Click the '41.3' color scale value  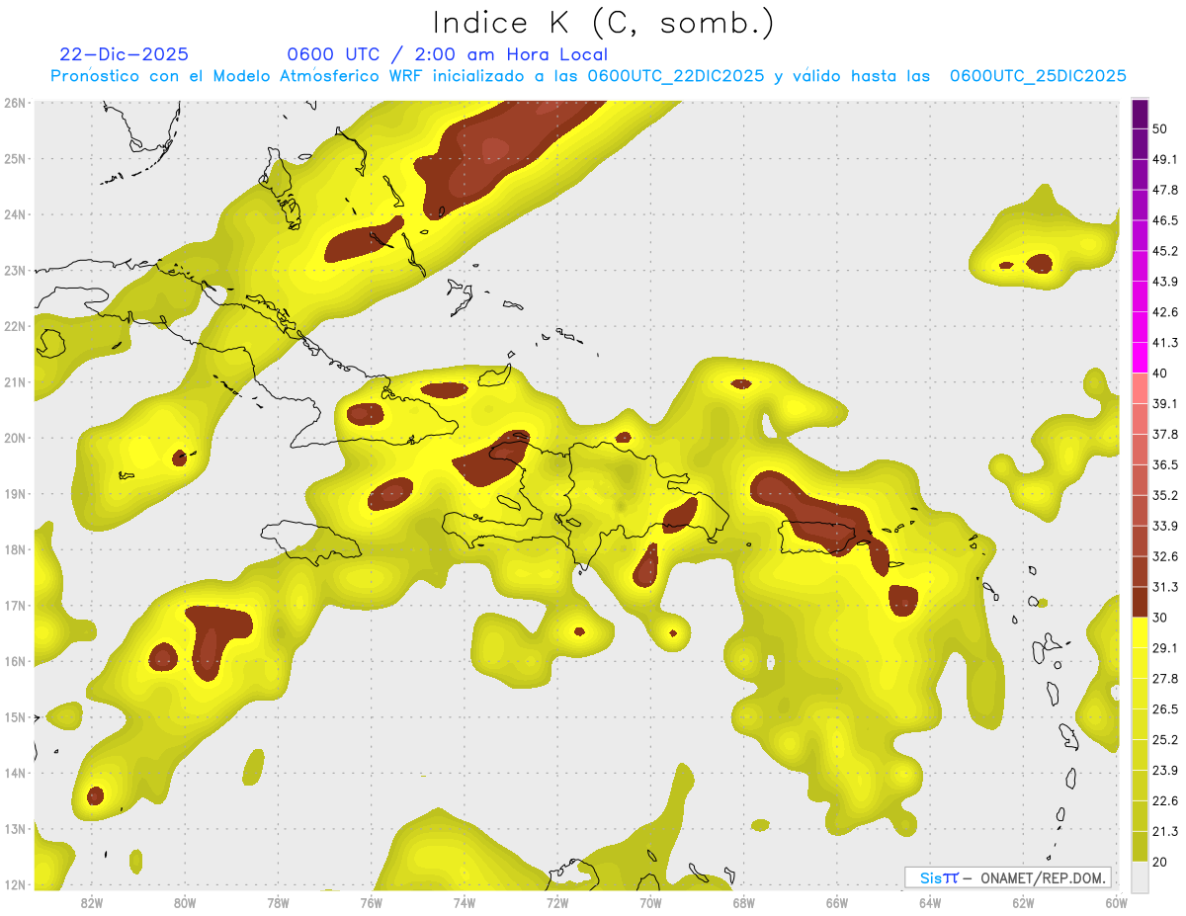click(x=1165, y=343)
